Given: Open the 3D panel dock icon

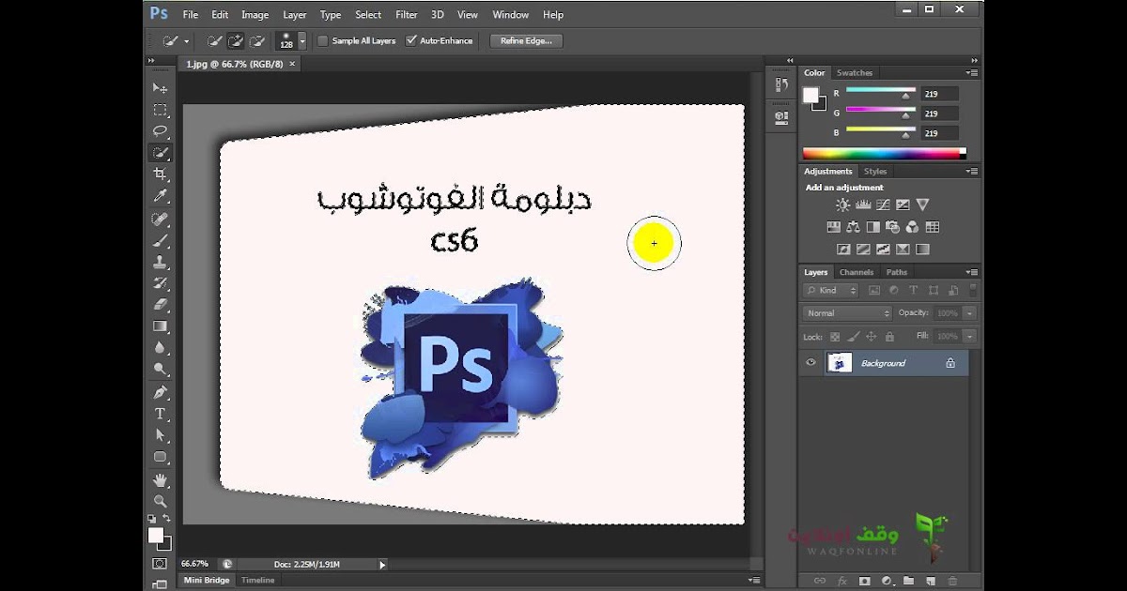Looking at the screenshot, I should coord(781,118).
